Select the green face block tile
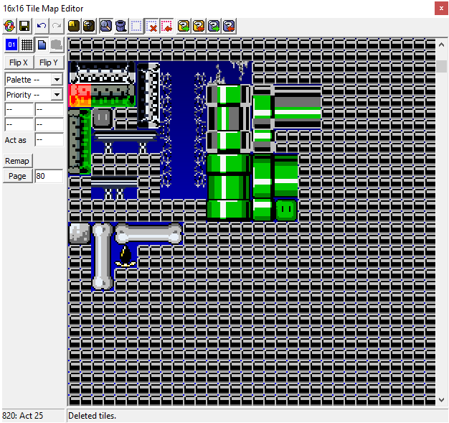 tap(286, 210)
